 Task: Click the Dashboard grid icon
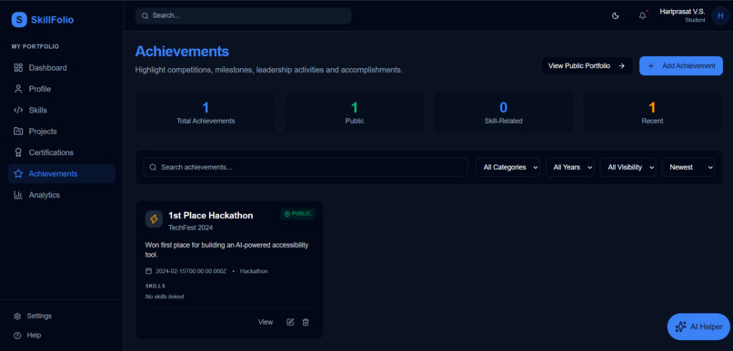tap(18, 68)
